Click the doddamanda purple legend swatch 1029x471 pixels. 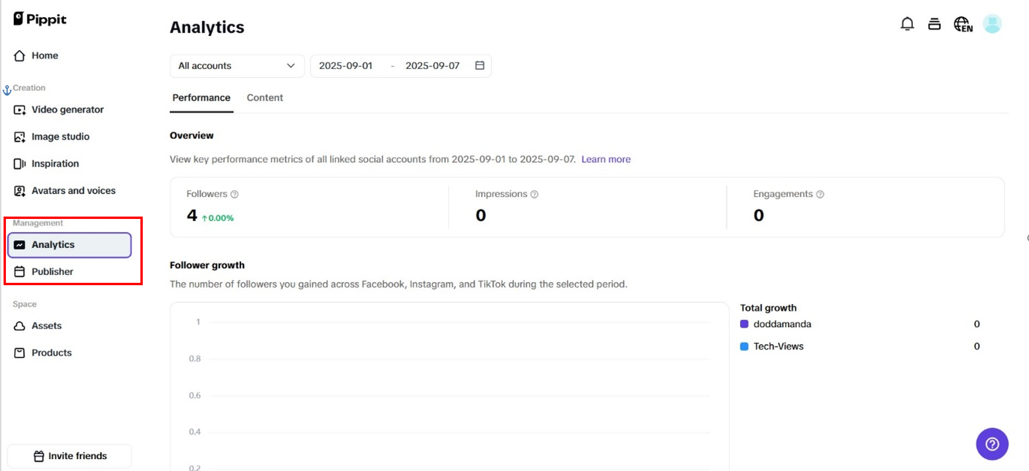(744, 324)
